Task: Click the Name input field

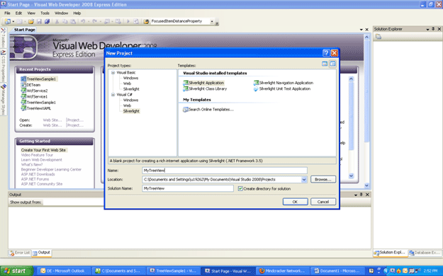Action: click(x=225, y=171)
